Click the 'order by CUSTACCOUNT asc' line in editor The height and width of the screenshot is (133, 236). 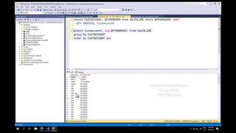tap(92, 38)
